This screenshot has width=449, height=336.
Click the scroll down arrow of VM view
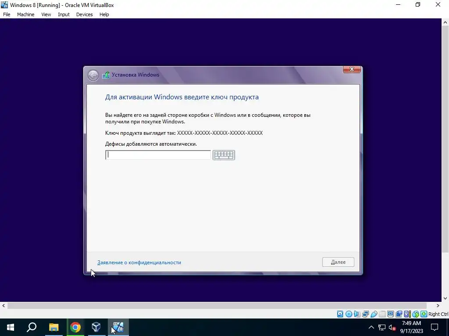point(445,298)
